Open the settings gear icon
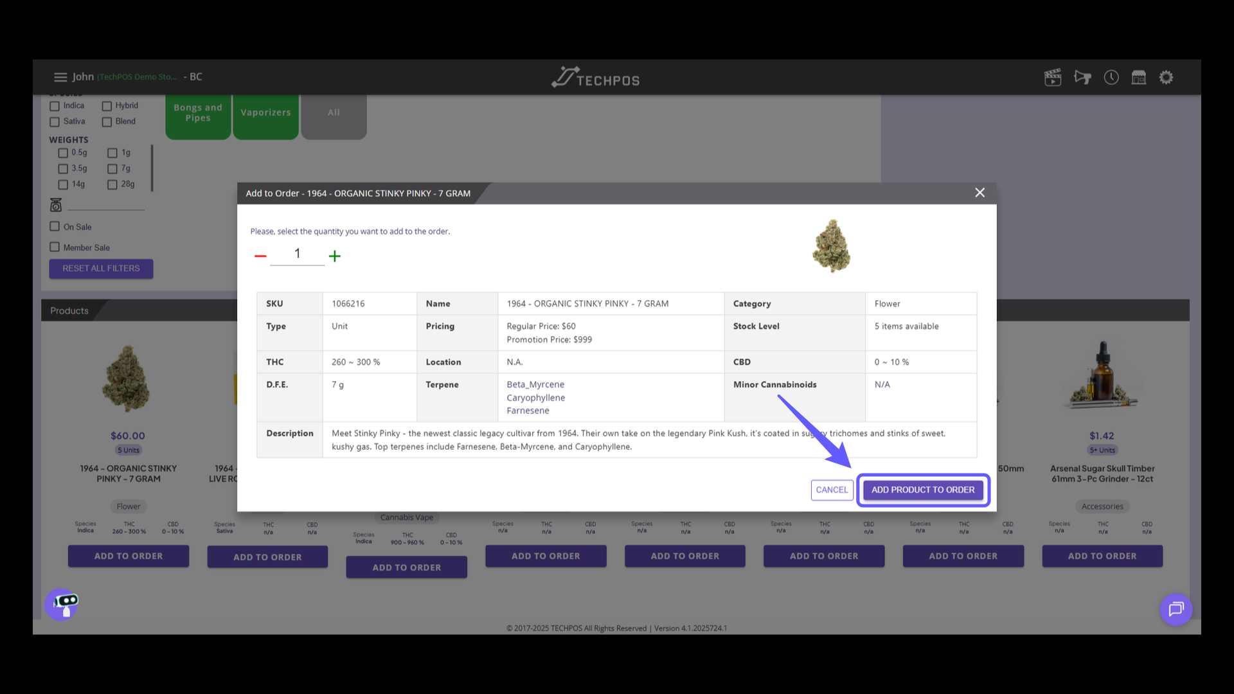1234x694 pixels. [1166, 77]
